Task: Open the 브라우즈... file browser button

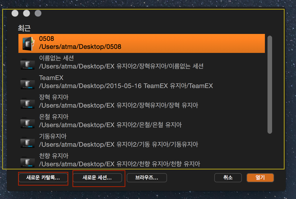Action: pyautogui.click(x=147, y=178)
